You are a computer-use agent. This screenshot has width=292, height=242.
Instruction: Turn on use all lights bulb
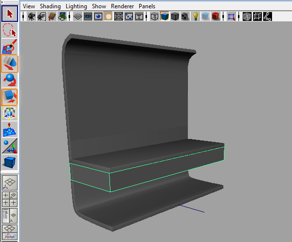coord(195,17)
